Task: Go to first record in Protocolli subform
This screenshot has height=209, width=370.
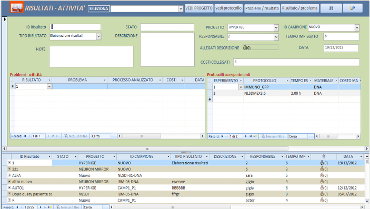Action: coord(222,136)
